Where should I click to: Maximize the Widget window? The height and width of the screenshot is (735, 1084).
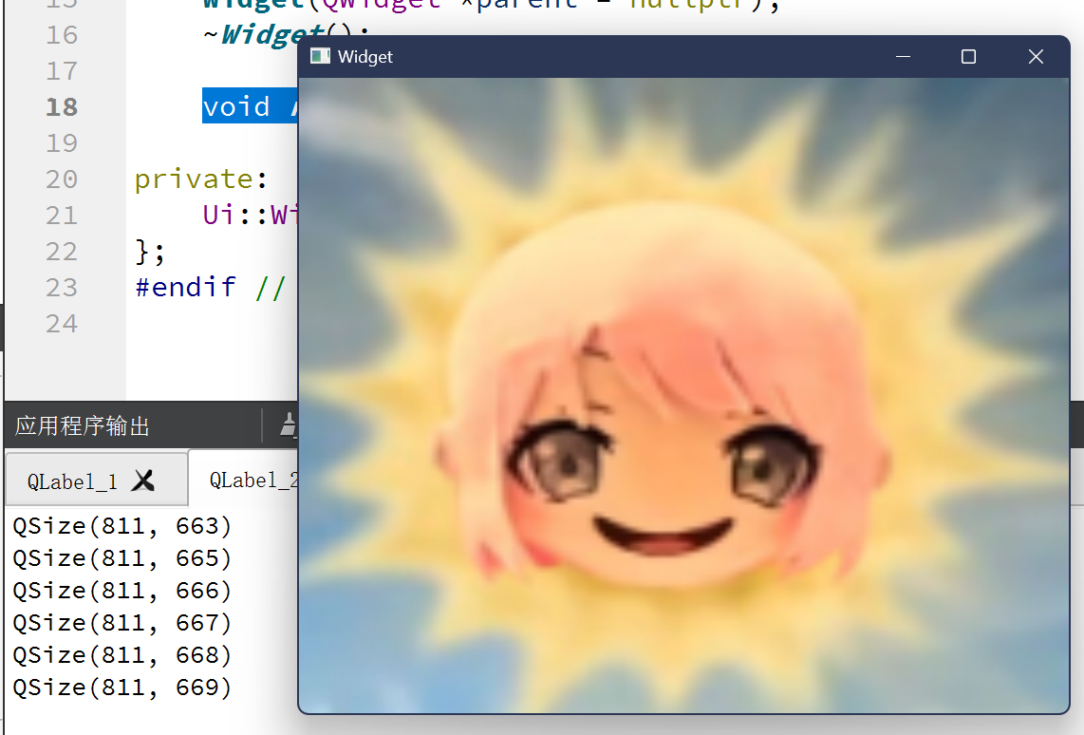point(968,57)
